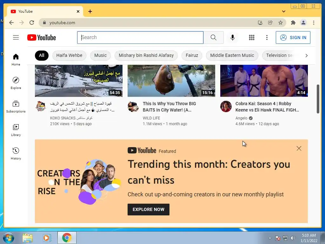Select the Music chip

(x=100, y=55)
